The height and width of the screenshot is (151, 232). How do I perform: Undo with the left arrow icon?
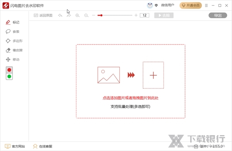60,15
